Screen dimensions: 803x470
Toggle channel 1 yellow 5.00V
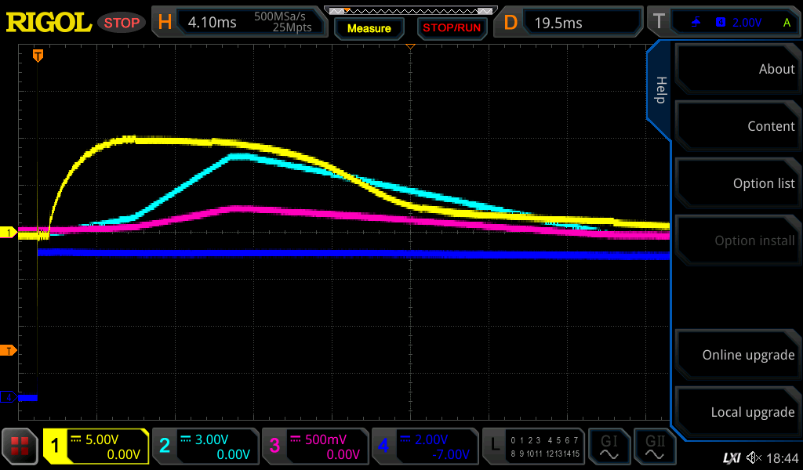[x=96, y=446]
